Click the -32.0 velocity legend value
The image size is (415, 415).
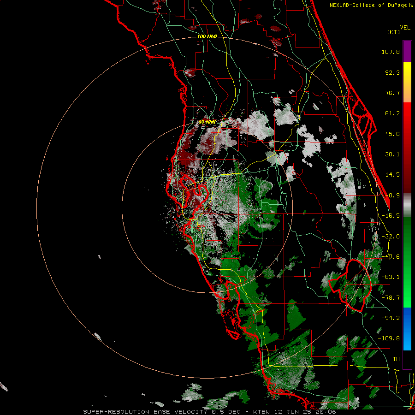pos(391,237)
